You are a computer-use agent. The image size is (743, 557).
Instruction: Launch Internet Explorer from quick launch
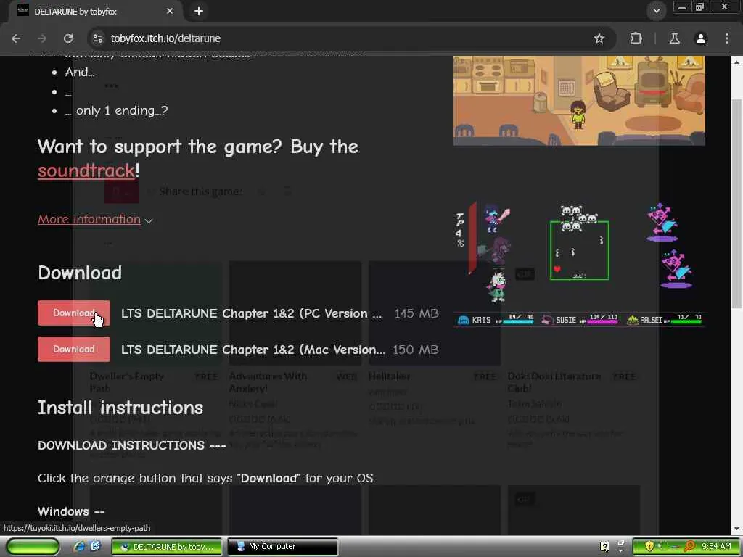point(79,547)
